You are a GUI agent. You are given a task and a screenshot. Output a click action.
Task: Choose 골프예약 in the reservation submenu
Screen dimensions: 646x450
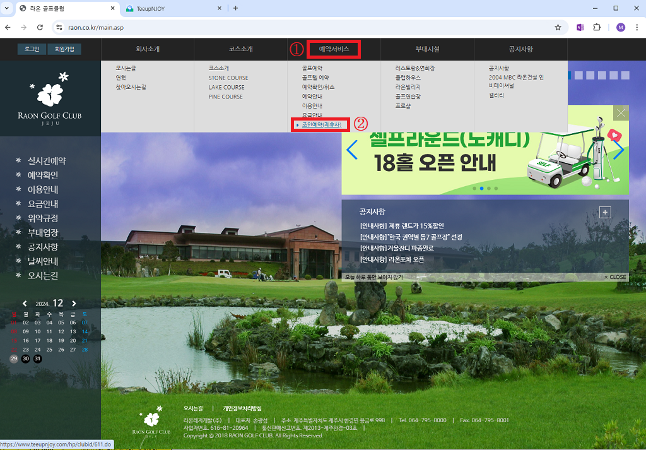click(x=312, y=68)
